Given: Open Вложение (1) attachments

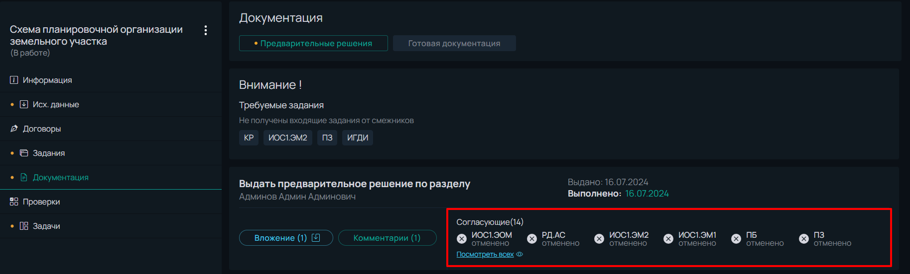Looking at the screenshot, I should (x=286, y=238).
